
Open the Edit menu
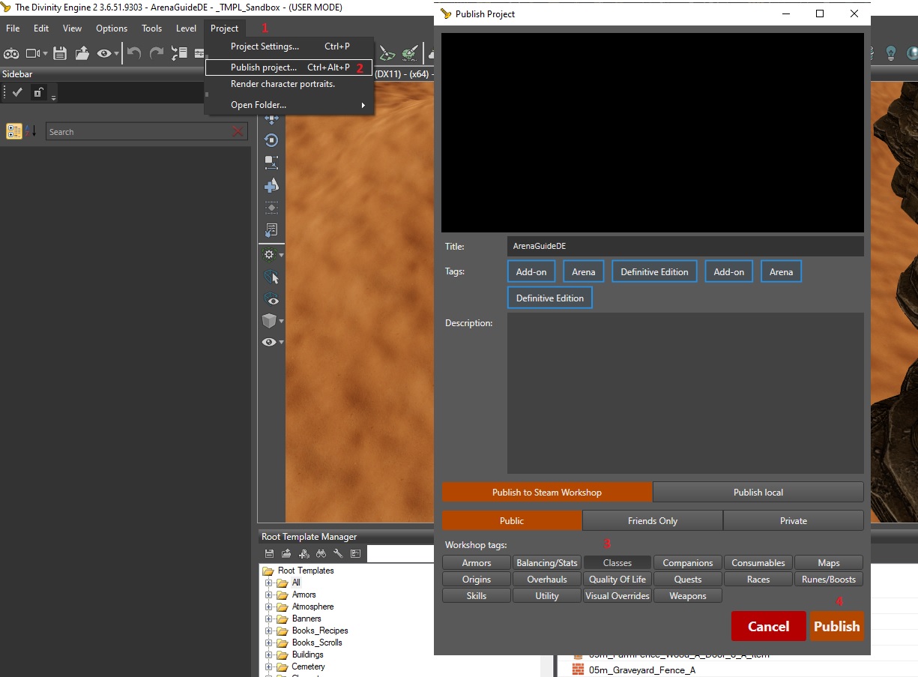(x=41, y=28)
